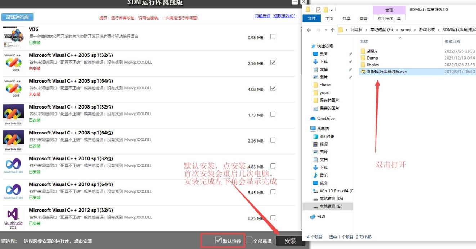Click 此电脑 in the address bar breadcrumb
The image size is (476, 249).
tap(356, 30)
